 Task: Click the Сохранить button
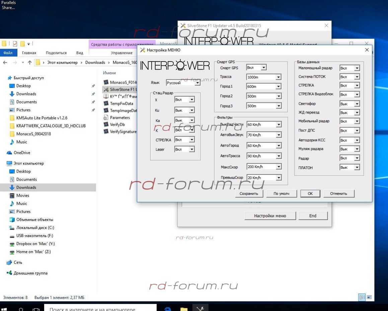click(249, 193)
